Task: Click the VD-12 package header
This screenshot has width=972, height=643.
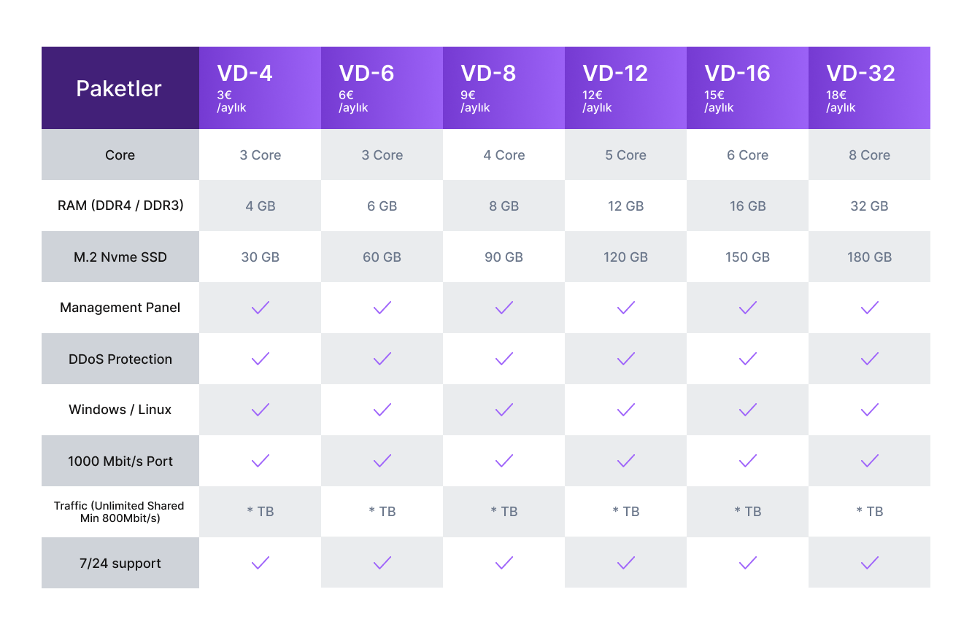Action: click(x=625, y=87)
